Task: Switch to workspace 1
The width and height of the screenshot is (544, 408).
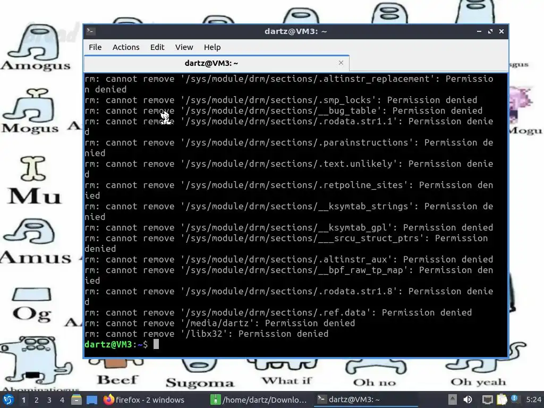Action: coord(23,400)
